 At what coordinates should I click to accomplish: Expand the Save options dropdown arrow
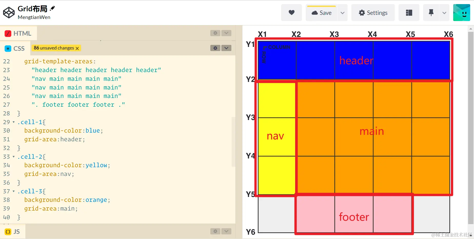coord(342,13)
